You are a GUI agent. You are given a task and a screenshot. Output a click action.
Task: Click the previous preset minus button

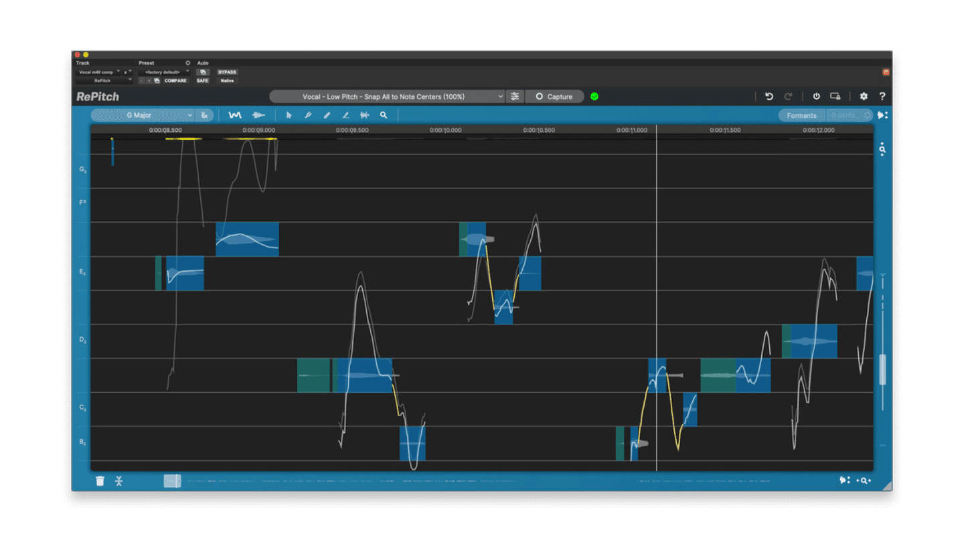tap(141, 80)
